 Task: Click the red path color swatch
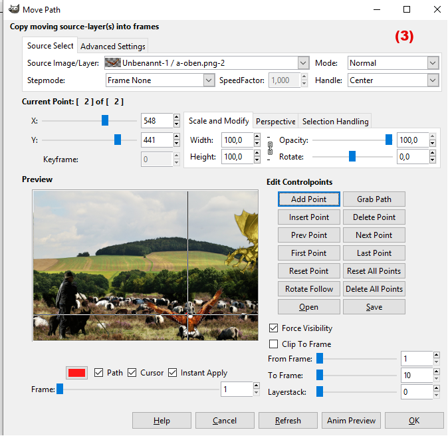tap(76, 373)
